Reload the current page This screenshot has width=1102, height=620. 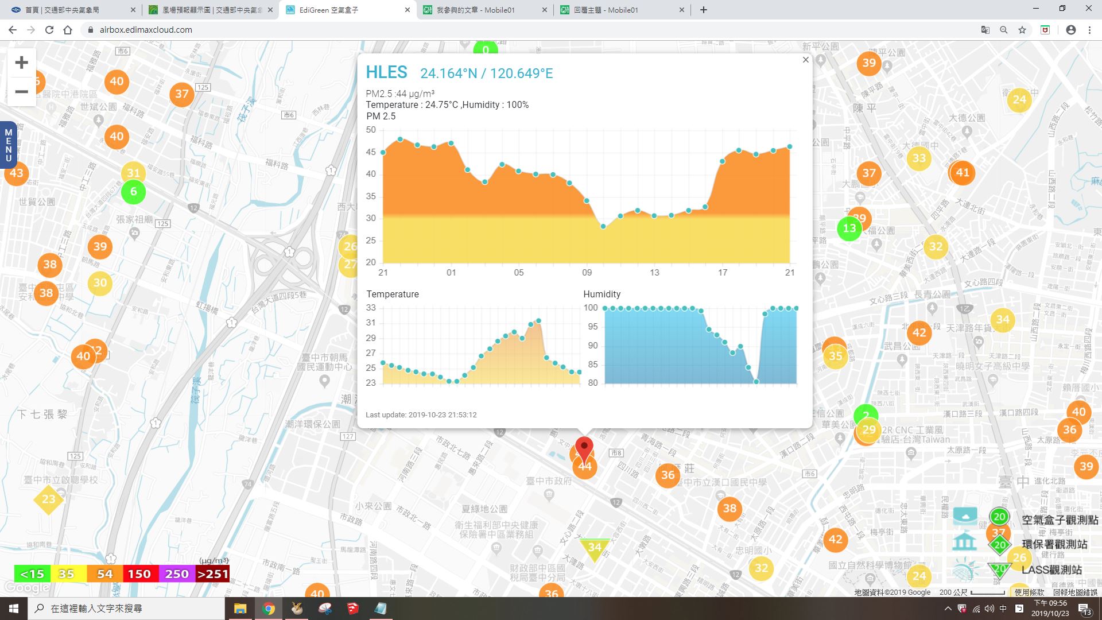tap(49, 30)
